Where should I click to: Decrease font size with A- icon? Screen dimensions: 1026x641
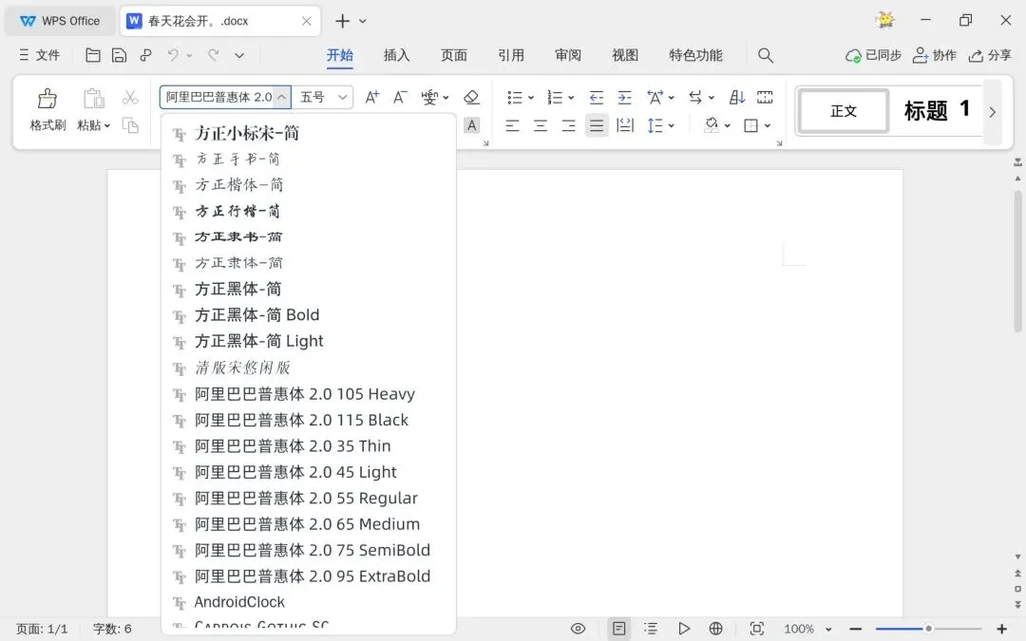click(x=400, y=98)
